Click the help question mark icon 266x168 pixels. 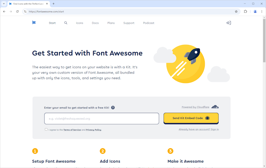(113, 108)
